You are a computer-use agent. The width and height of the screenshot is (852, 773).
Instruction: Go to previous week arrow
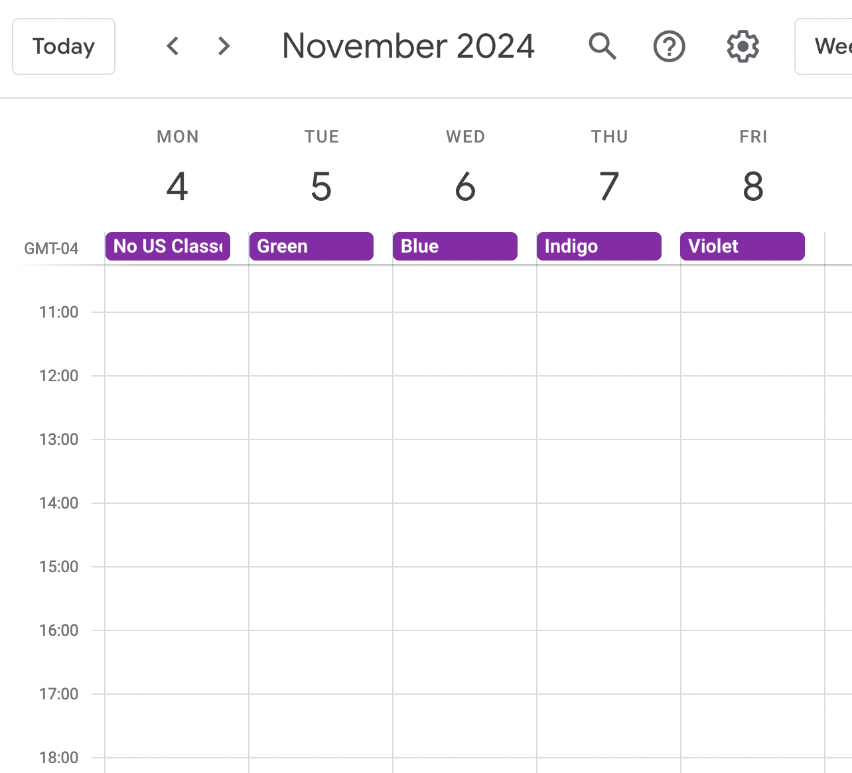click(x=173, y=46)
